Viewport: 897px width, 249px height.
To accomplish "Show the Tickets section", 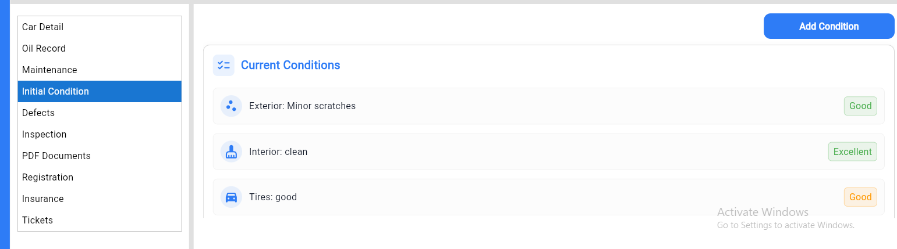I will 37,221.
